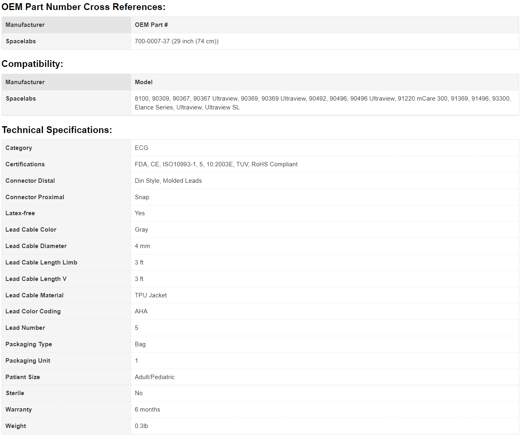Screen dimensions: 524x438
Task: Select the Yes value for Latex-free
Action: (x=140, y=213)
